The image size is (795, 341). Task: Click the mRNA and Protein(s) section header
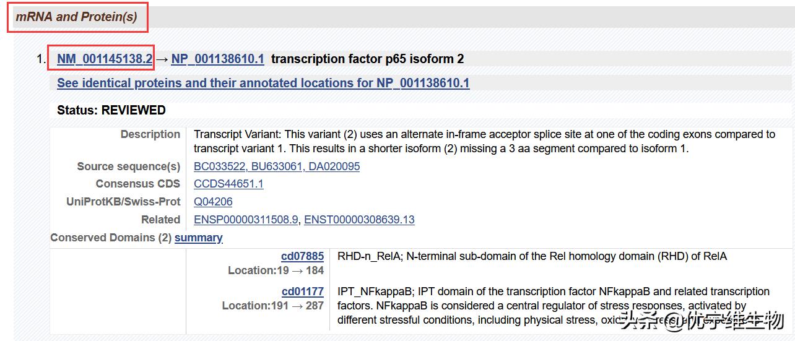[x=76, y=17]
